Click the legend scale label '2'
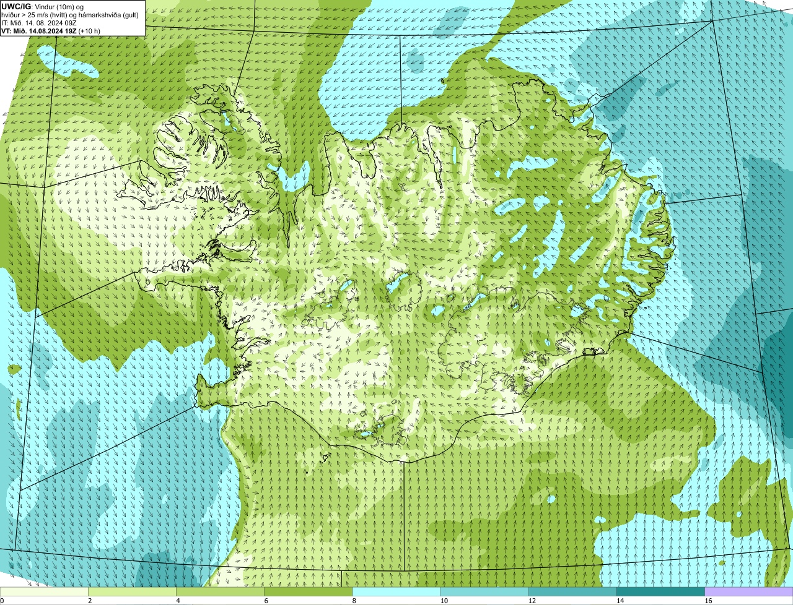The height and width of the screenshot is (605, 793). pyautogui.click(x=90, y=601)
